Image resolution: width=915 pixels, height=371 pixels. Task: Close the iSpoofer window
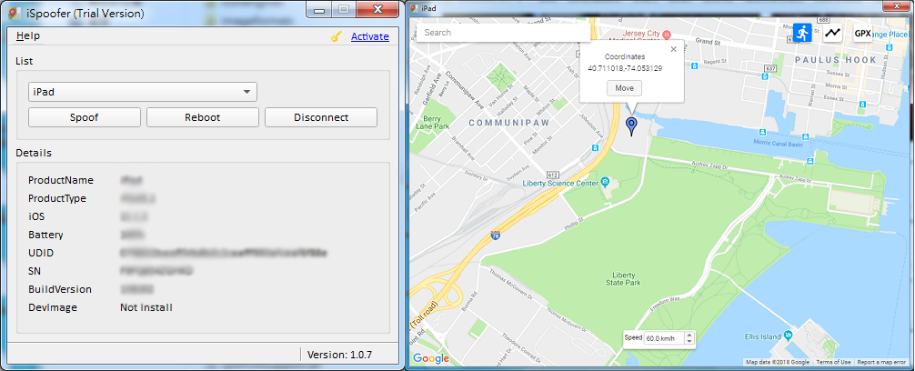pos(377,9)
